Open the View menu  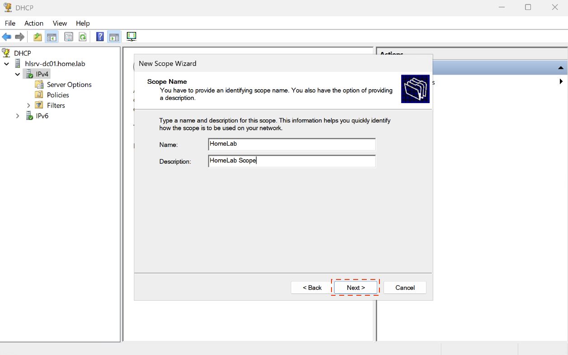coord(60,23)
